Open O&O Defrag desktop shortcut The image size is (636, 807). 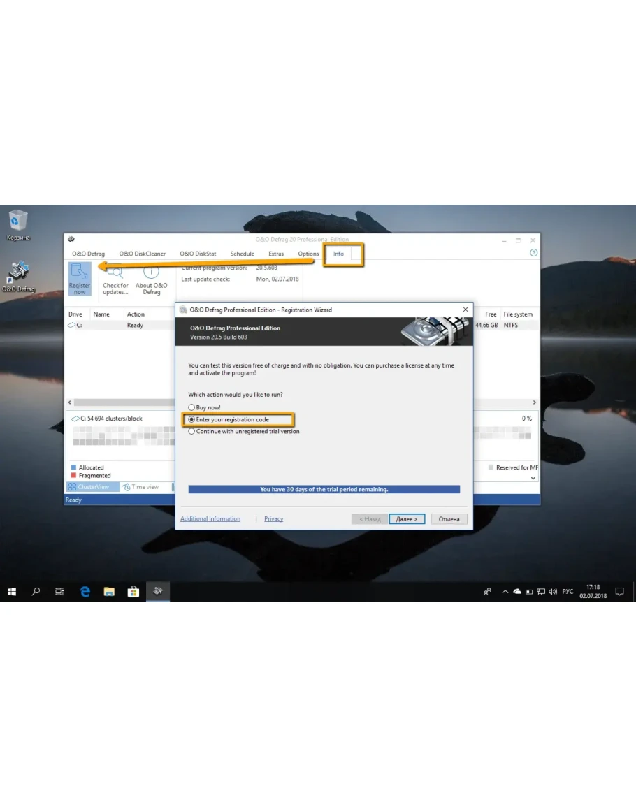[18, 275]
